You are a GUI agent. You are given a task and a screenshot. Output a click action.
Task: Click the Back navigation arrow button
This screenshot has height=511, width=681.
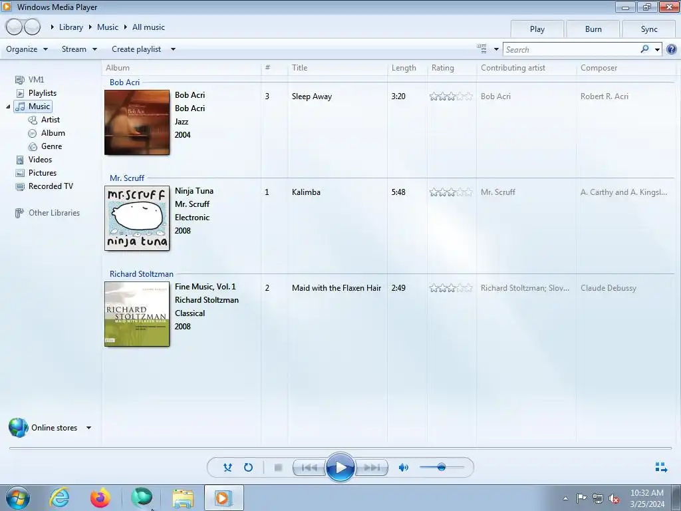tap(14, 27)
